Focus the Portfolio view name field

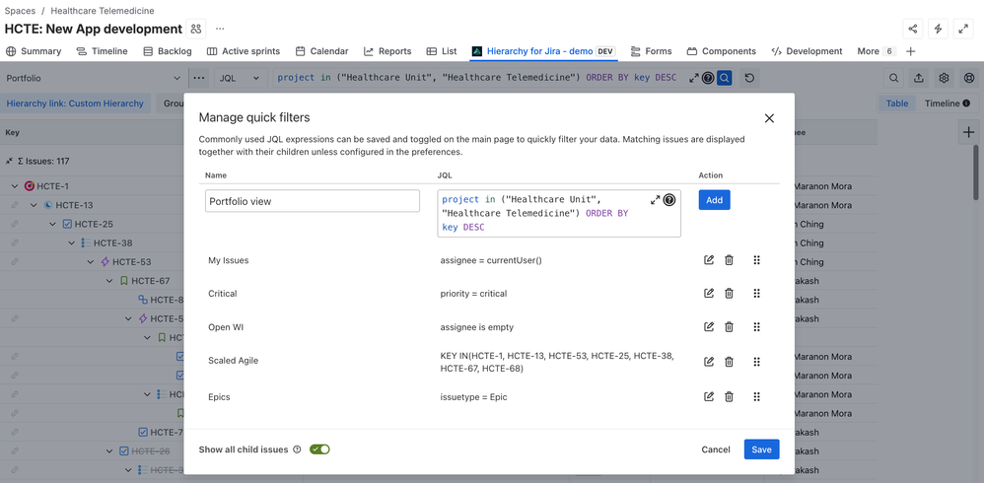313,201
